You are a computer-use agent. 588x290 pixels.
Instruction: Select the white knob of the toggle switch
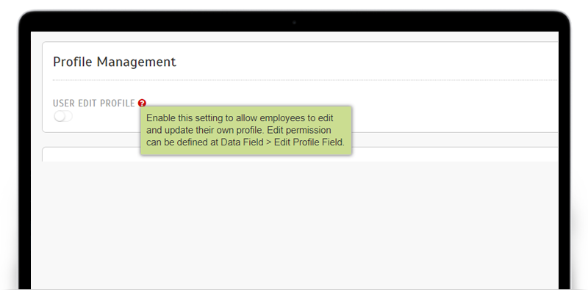pos(60,116)
